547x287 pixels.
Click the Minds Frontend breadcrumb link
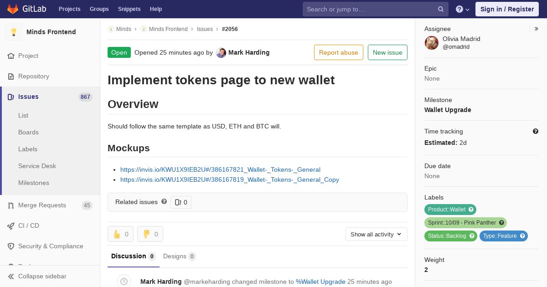pyautogui.click(x=168, y=29)
